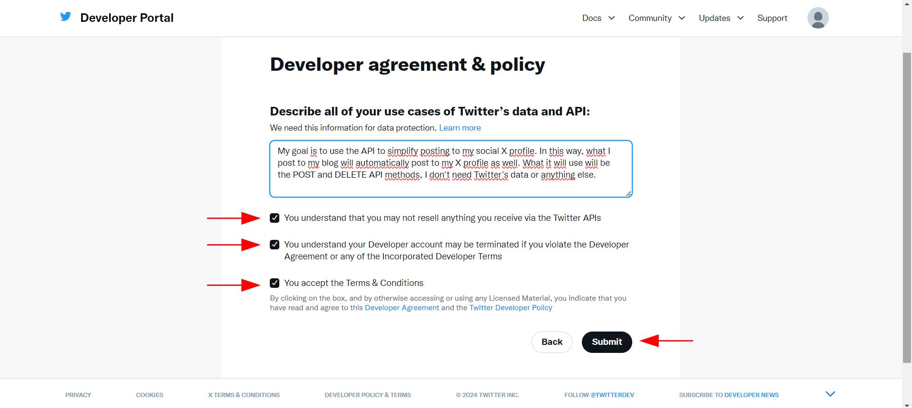The height and width of the screenshot is (408, 912).
Task: Click the Twitter bird logo
Action: pos(66,17)
